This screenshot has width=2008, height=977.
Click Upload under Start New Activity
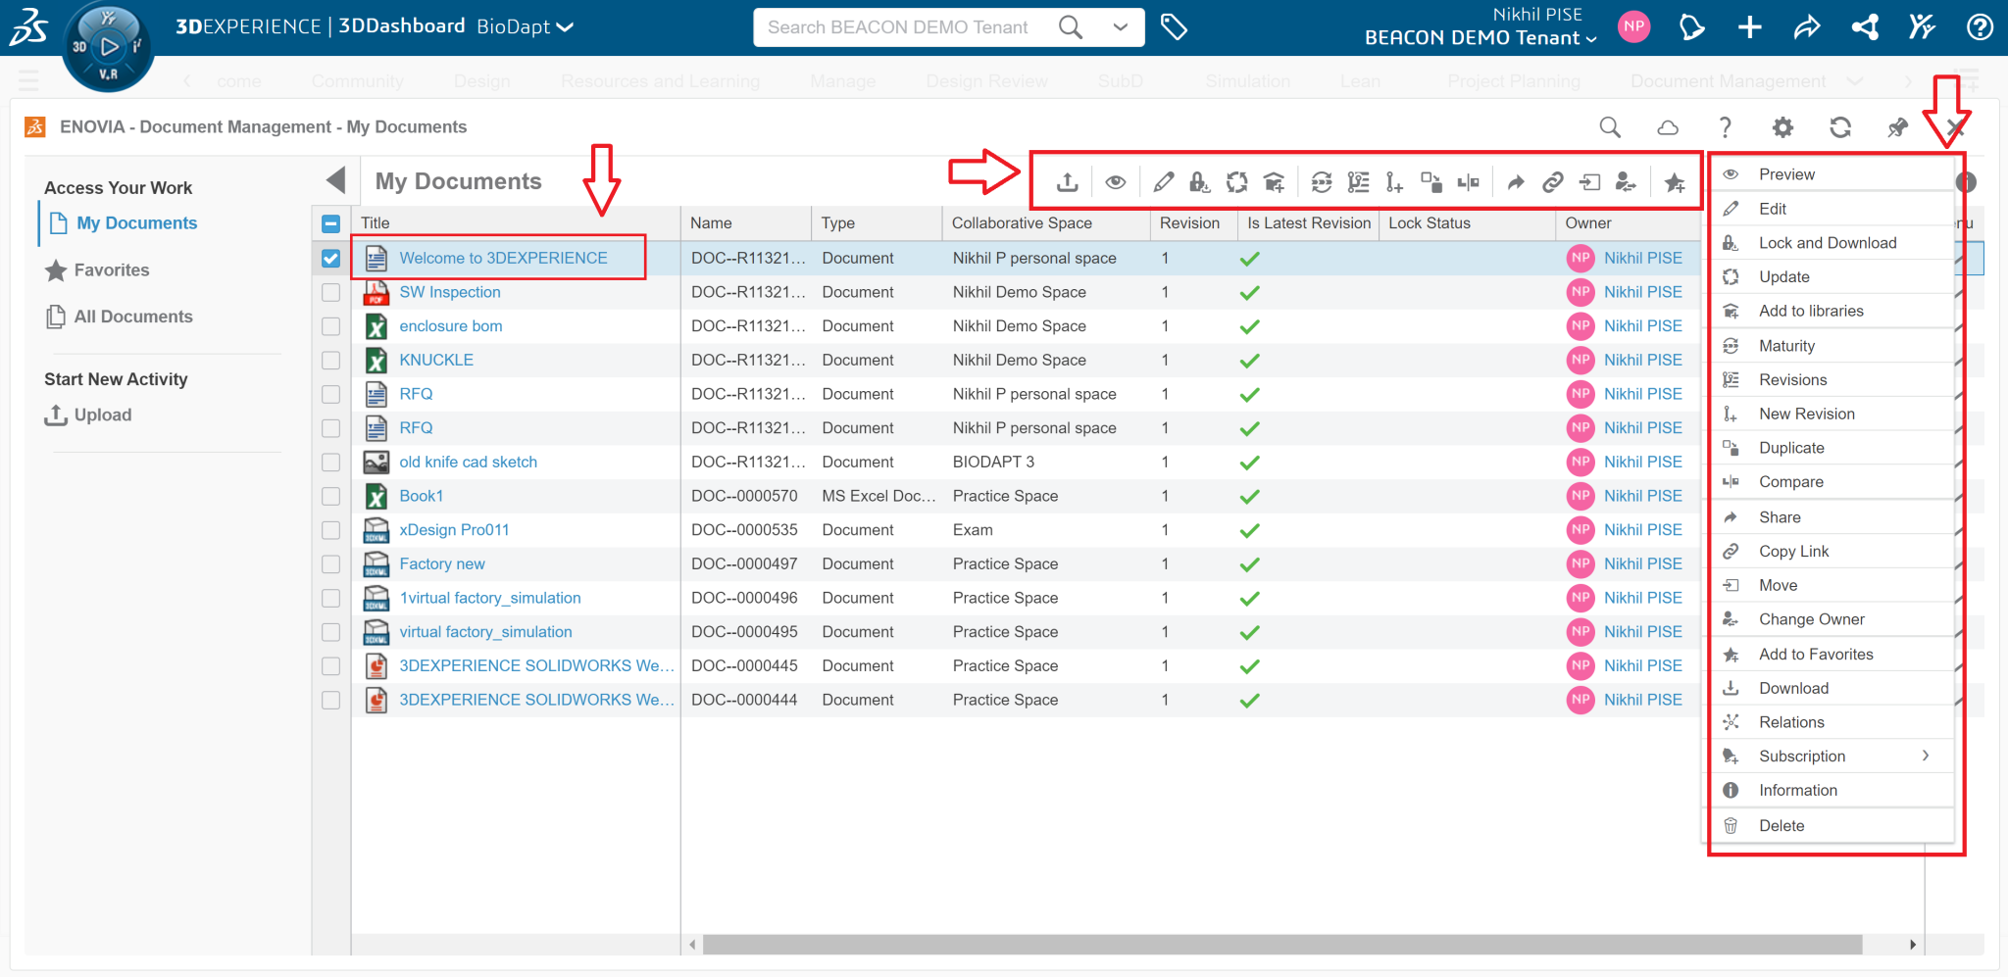(88, 415)
